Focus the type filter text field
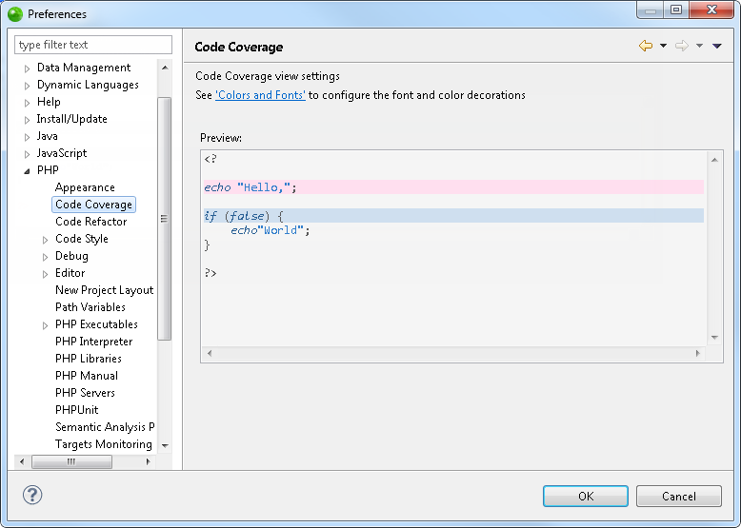Screen dimensions: 741x528 (93, 45)
